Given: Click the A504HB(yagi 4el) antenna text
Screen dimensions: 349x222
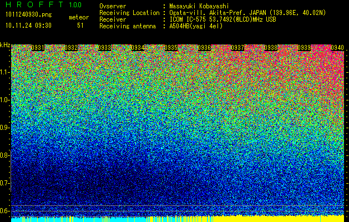Looking at the screenshot, I should [196, 26].
